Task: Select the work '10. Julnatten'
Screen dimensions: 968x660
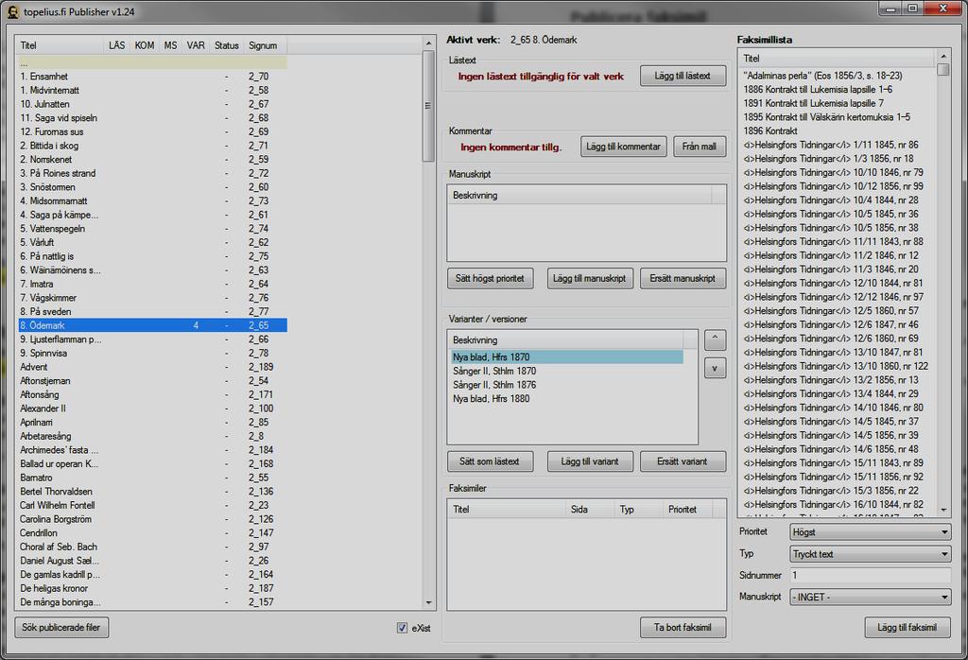Action: pos(153,104)
